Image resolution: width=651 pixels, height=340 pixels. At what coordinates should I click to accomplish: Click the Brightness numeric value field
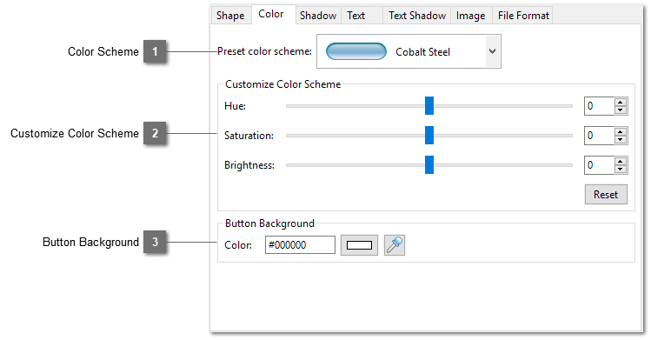point(599,165)
